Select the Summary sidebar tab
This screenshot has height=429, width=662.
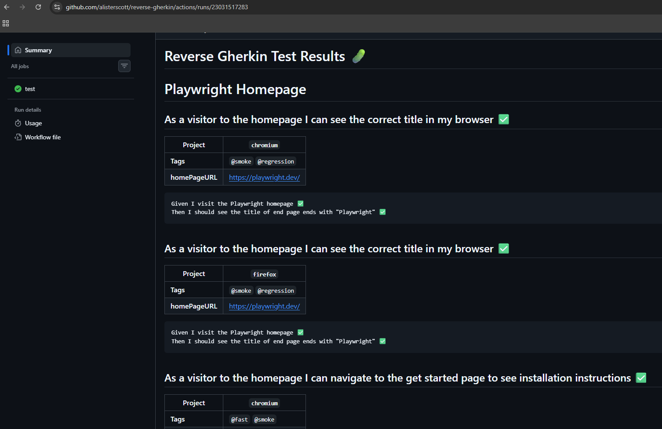[38, 50]
